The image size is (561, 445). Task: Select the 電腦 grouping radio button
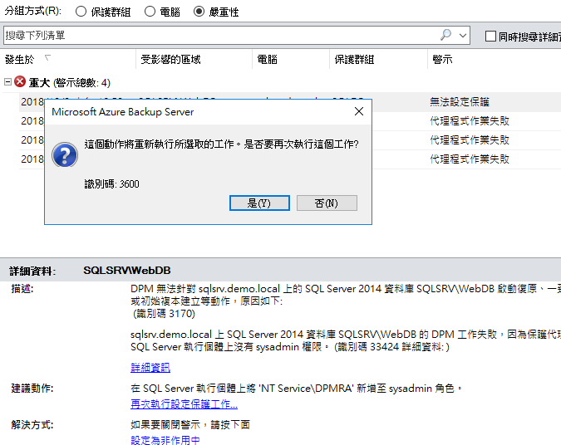pos(150,12)
